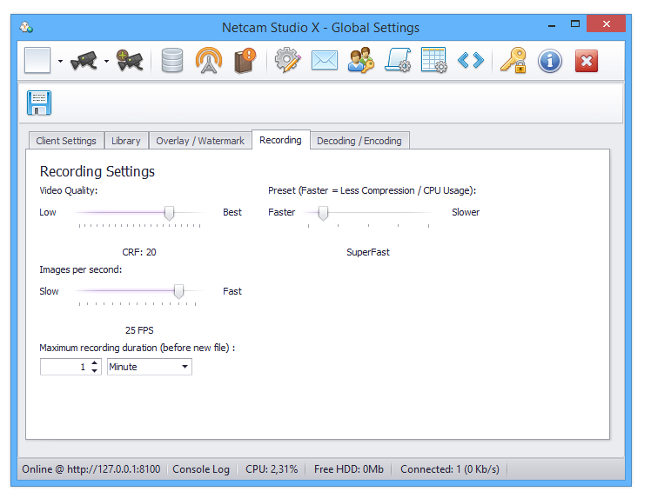Open the database library icon
Viewport: 651px width, 498px height.
172,61
